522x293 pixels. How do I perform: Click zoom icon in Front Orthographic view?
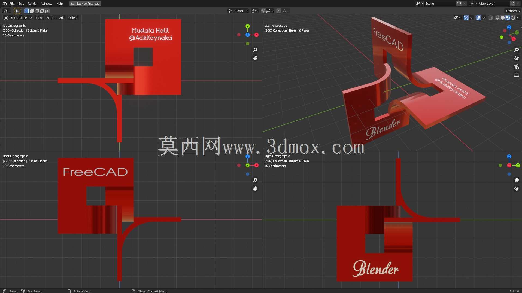(255, 180)
